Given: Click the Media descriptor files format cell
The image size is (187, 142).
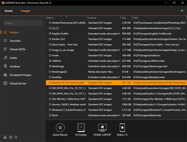Looking at the screenshot, I should point(100,72).
